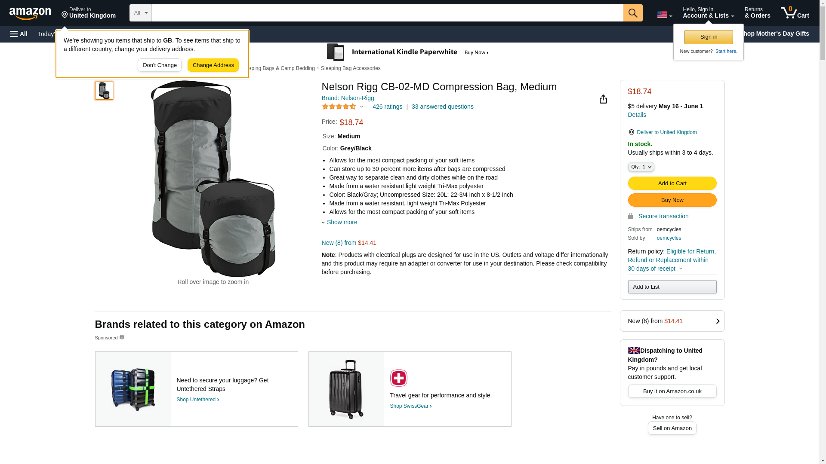Click the sponsored info icon
Screen dimensions: 826x464
coord(122,337)
